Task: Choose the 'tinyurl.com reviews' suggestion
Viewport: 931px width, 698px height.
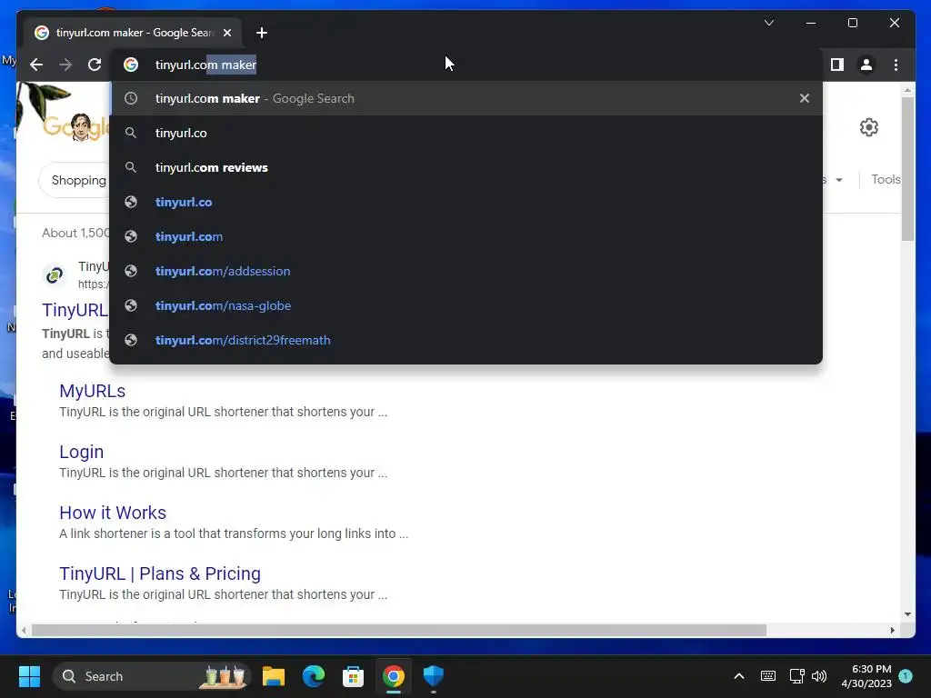Action: coord(466,167)
